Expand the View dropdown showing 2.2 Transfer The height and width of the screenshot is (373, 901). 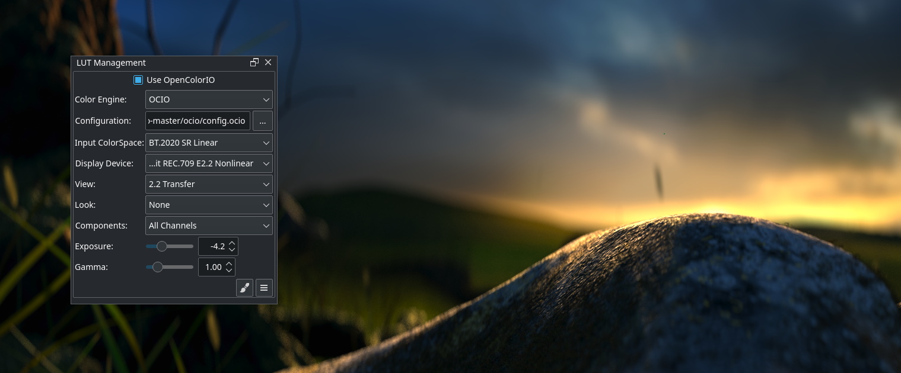209,184
